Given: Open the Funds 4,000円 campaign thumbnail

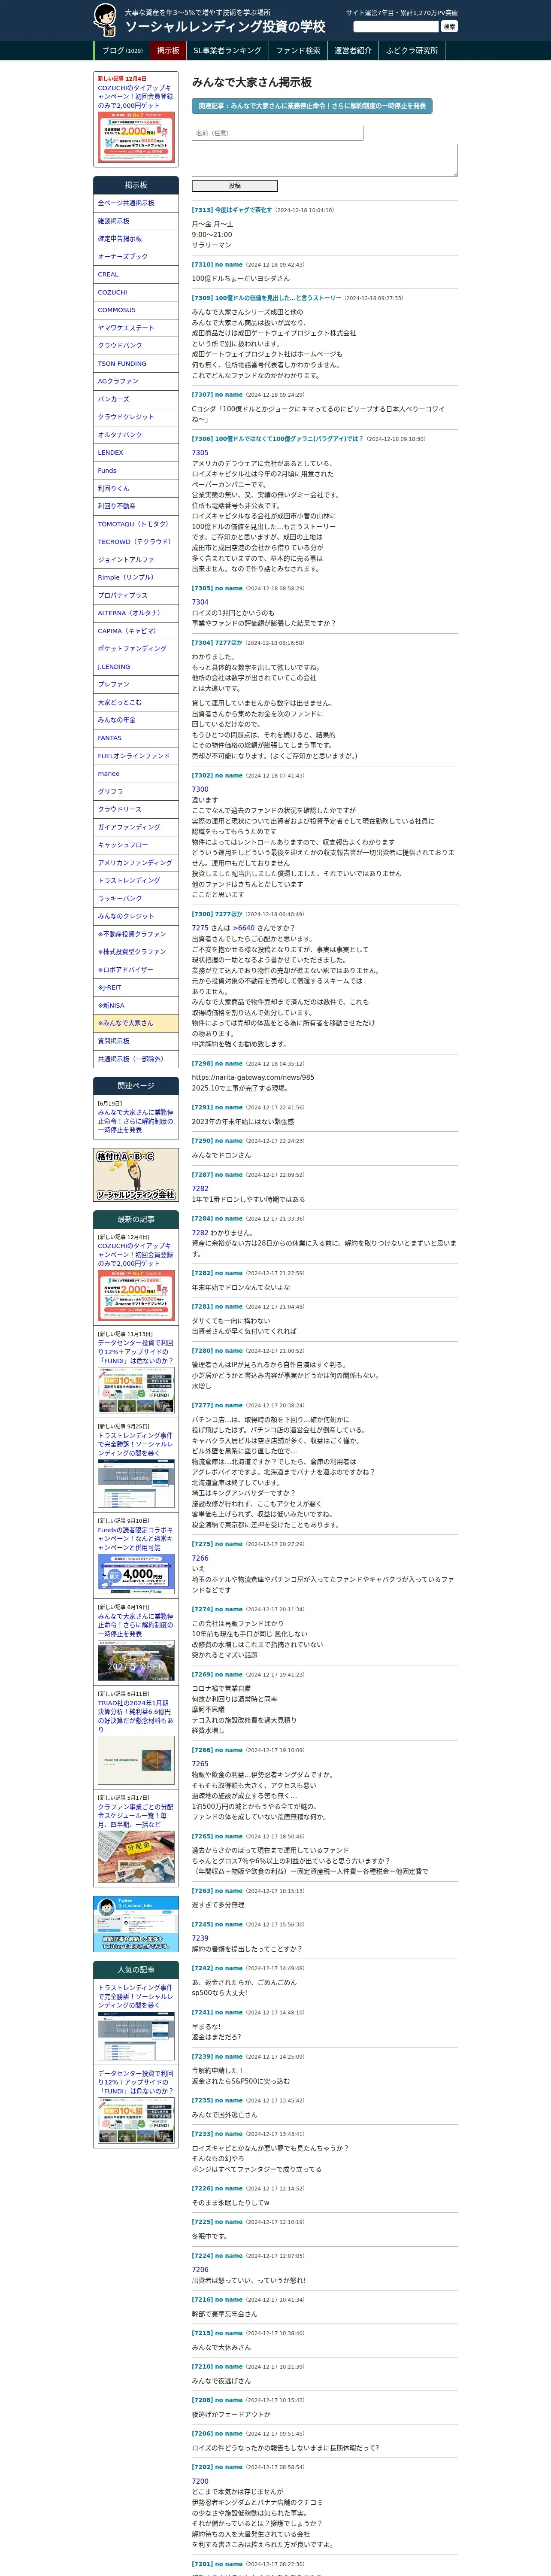Looking at the screenshot, I should [136, 1574].
